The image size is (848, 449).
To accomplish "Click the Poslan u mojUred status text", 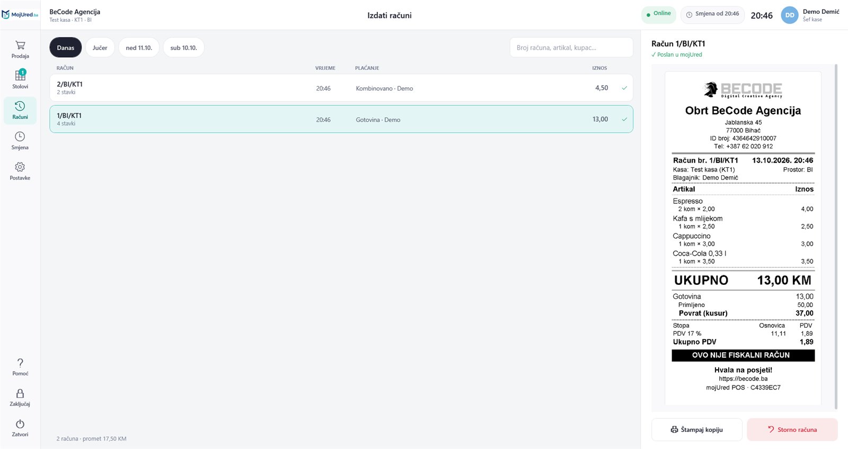I will point(677,55).
